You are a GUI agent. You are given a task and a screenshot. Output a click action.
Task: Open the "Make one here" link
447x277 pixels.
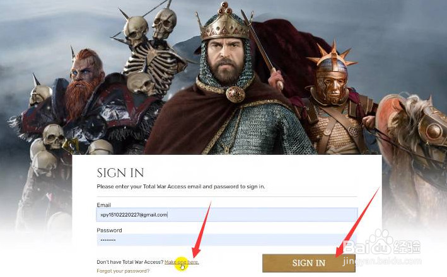(182, 262)
